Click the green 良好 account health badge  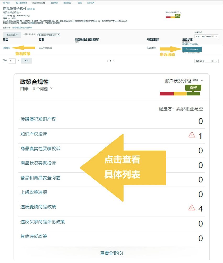click(193, 88)
